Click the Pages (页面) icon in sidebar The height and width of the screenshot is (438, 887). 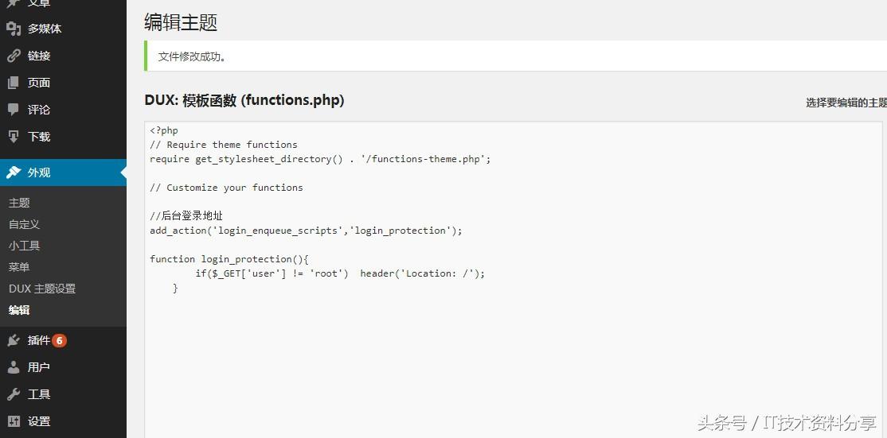14,83
